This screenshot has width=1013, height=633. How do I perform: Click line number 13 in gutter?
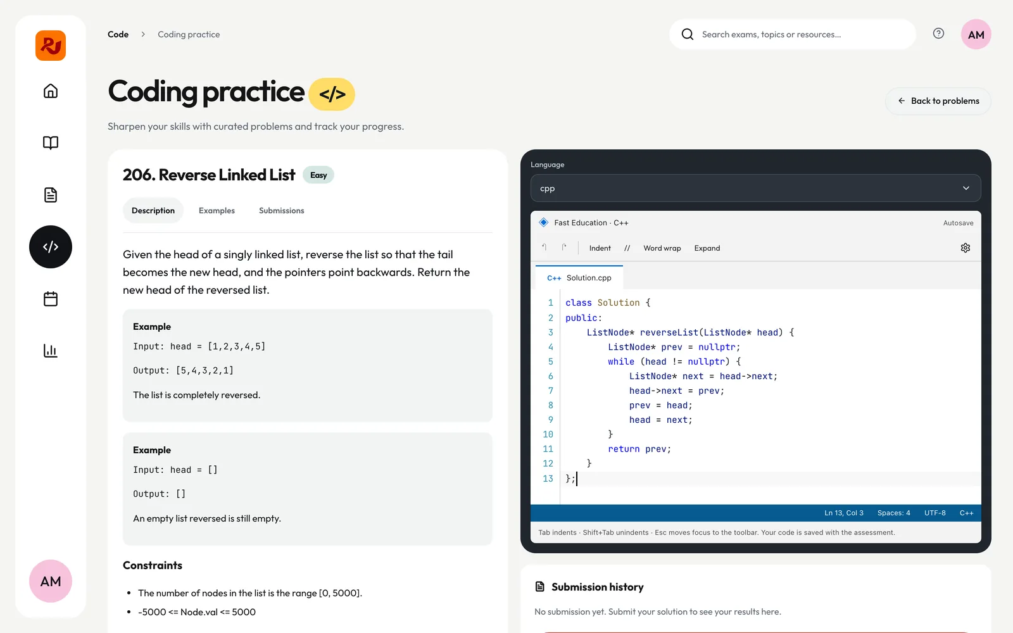click(548, 479)
